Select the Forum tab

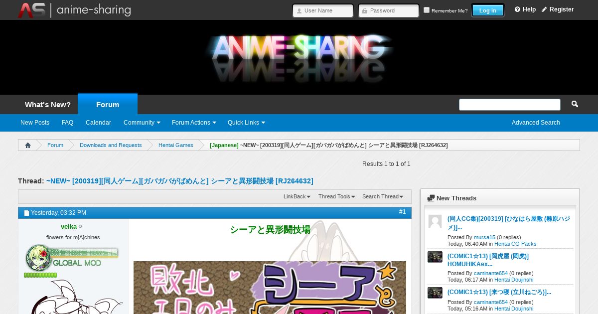pos(108,104)
